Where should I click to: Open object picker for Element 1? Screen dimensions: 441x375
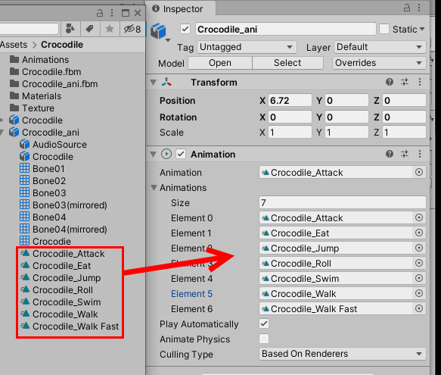click(x=419, y=233)
